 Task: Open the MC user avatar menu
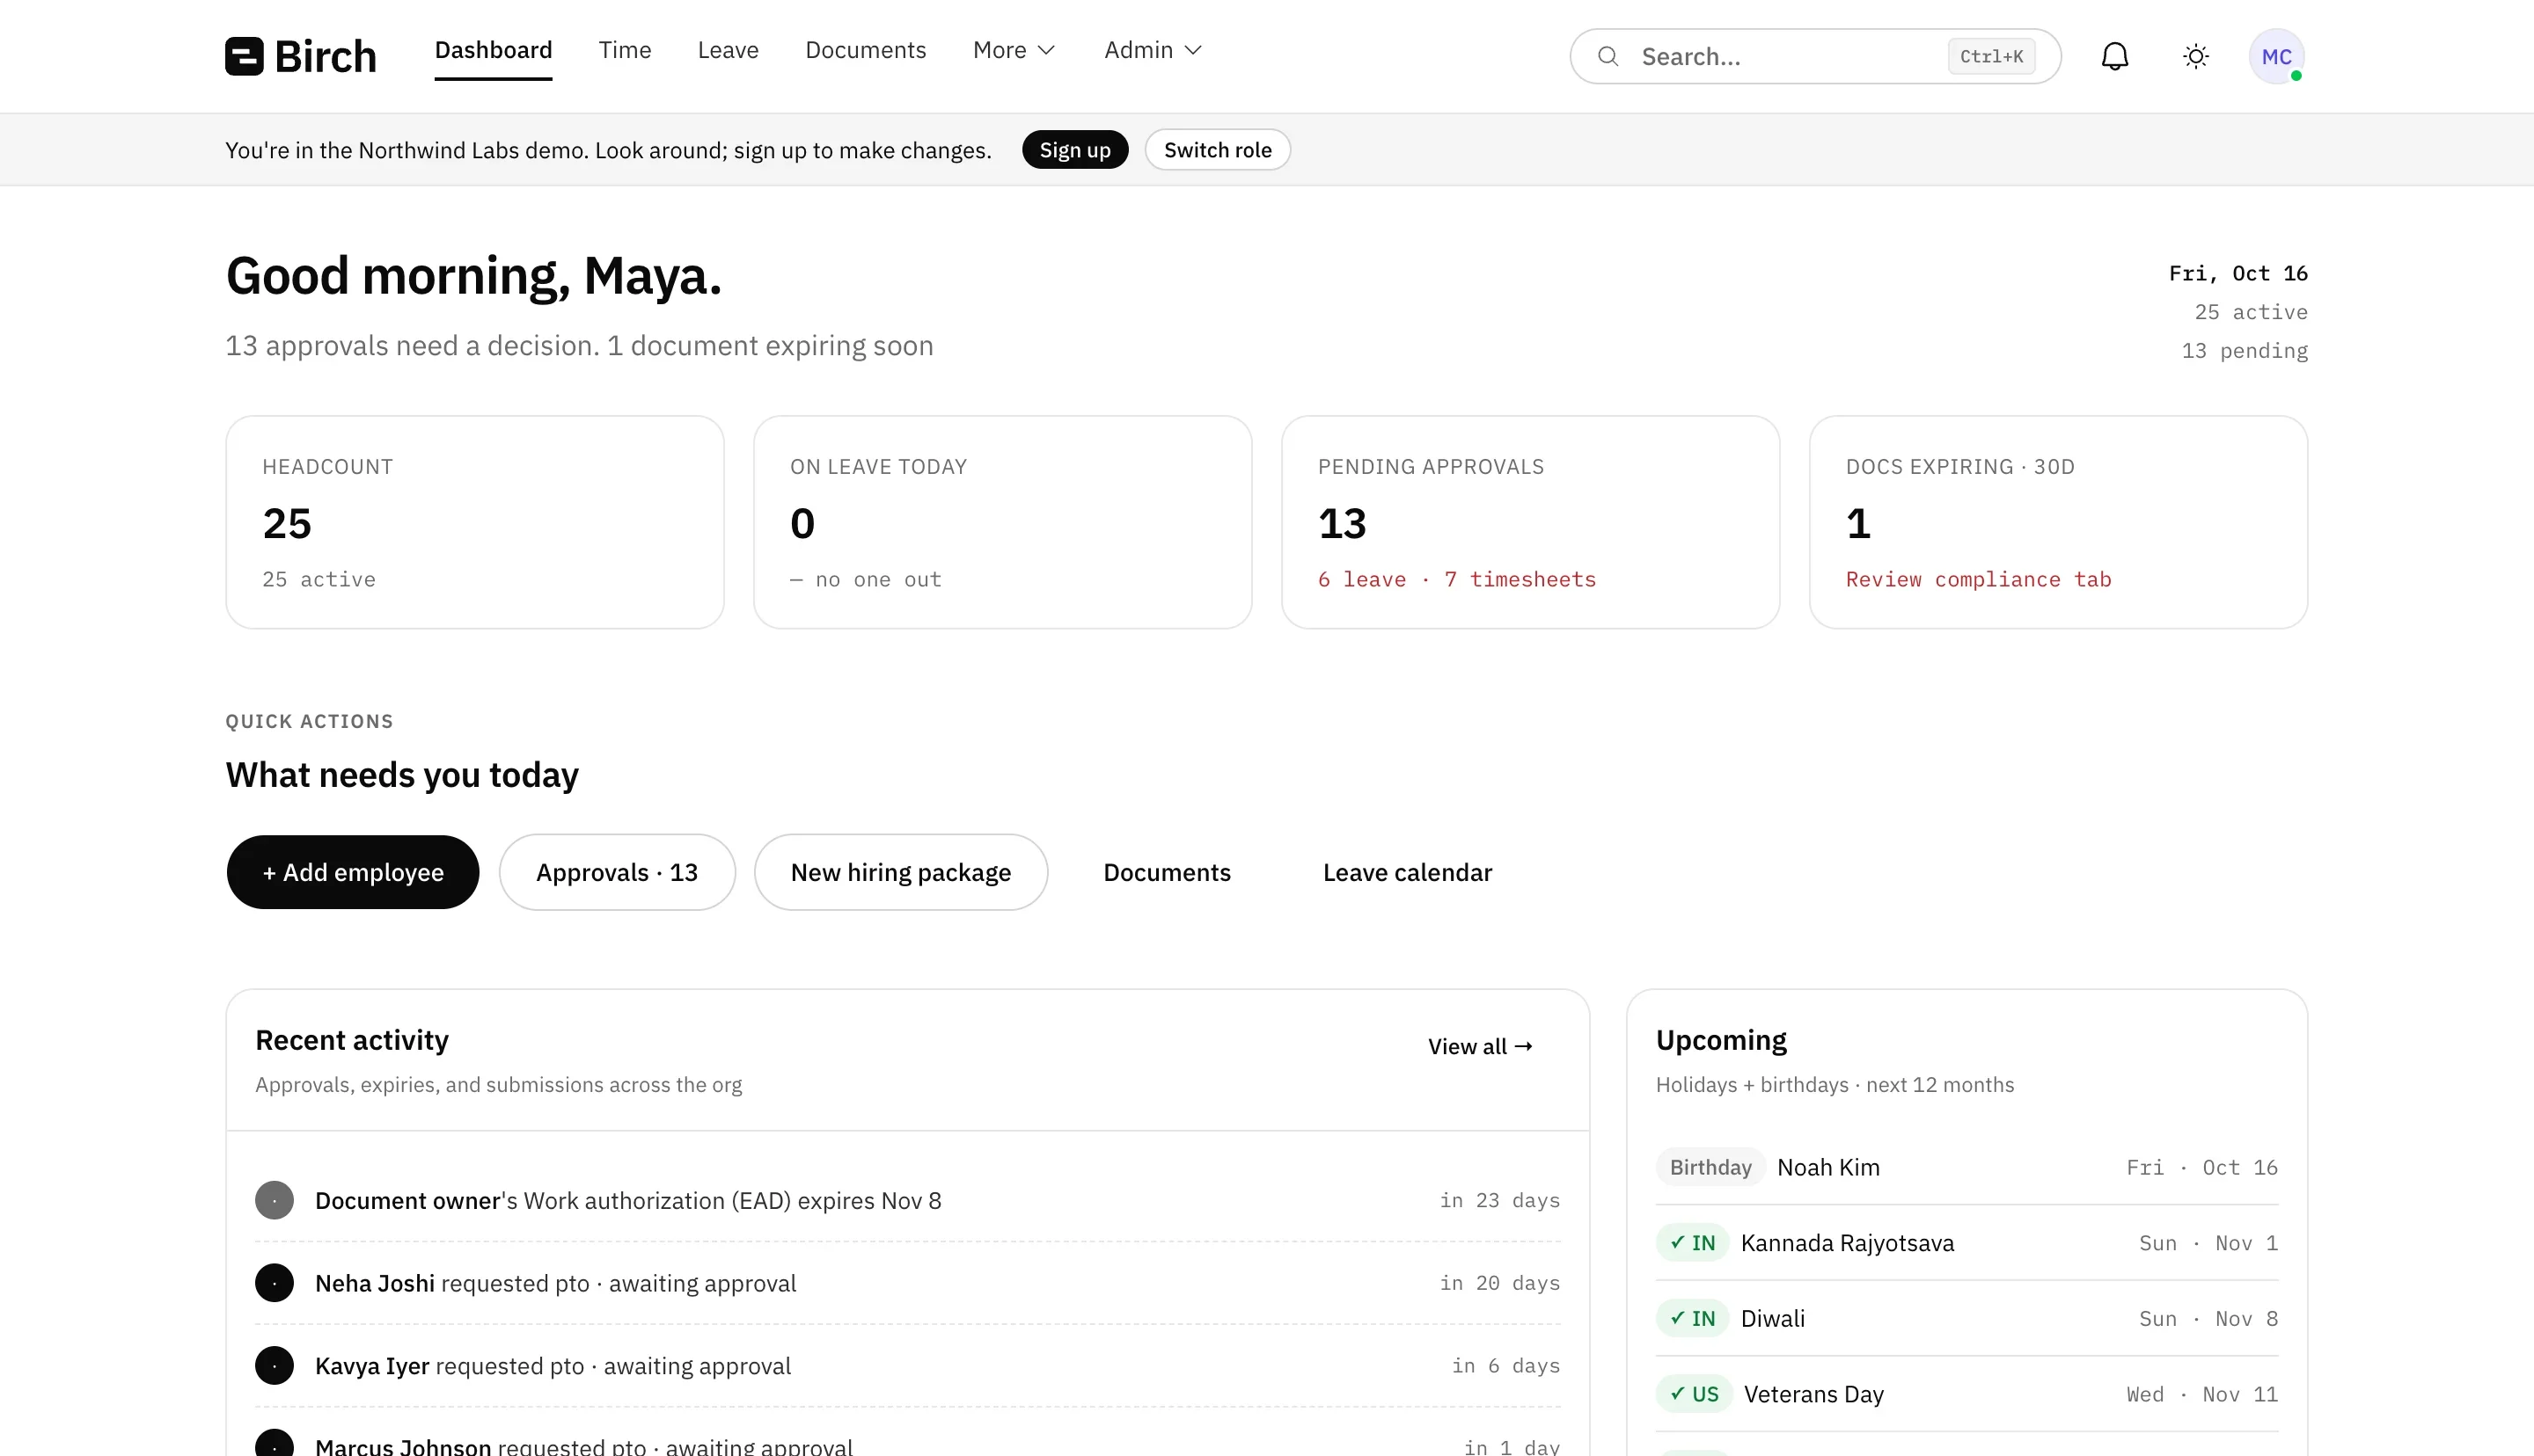(2277, 56)
